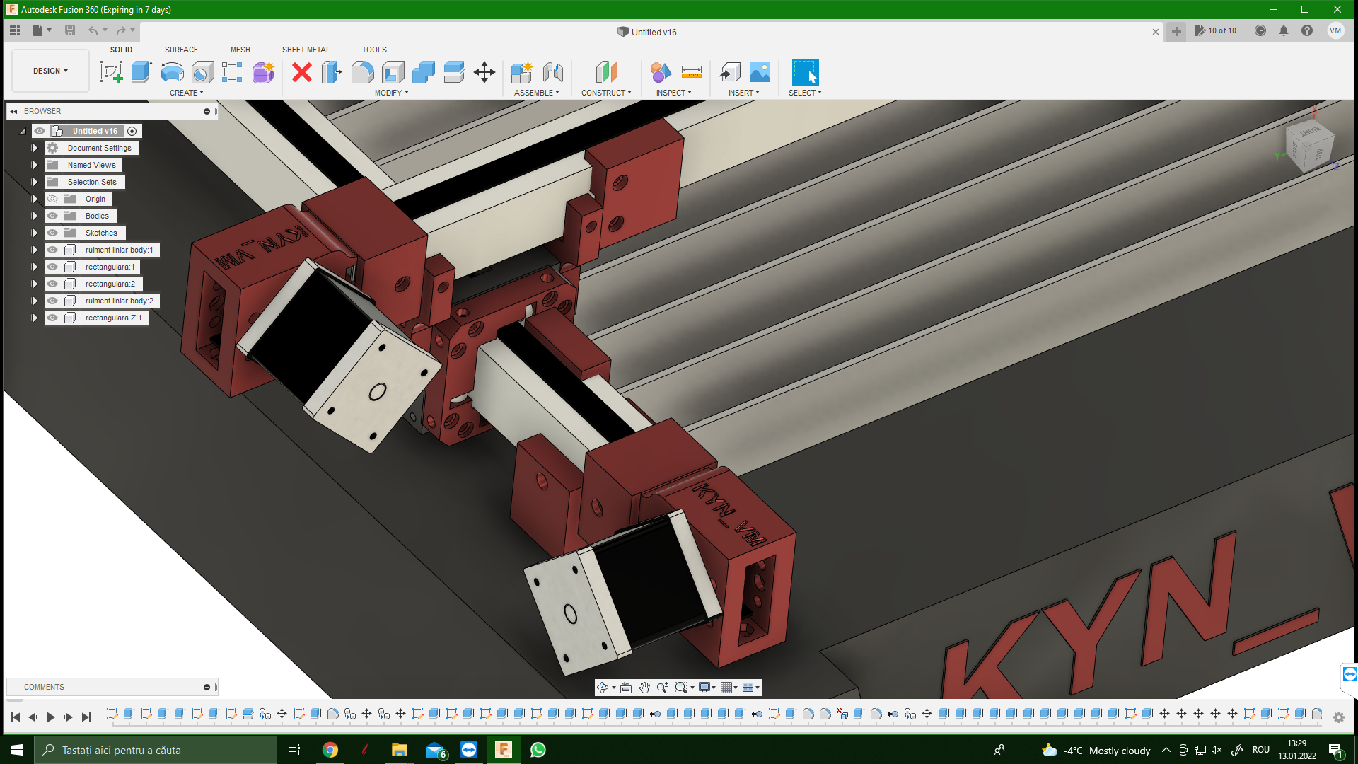Select the Revolve tool icon
The width and height of the screenshot is (1358, 764).
click(x=172, y=72)
